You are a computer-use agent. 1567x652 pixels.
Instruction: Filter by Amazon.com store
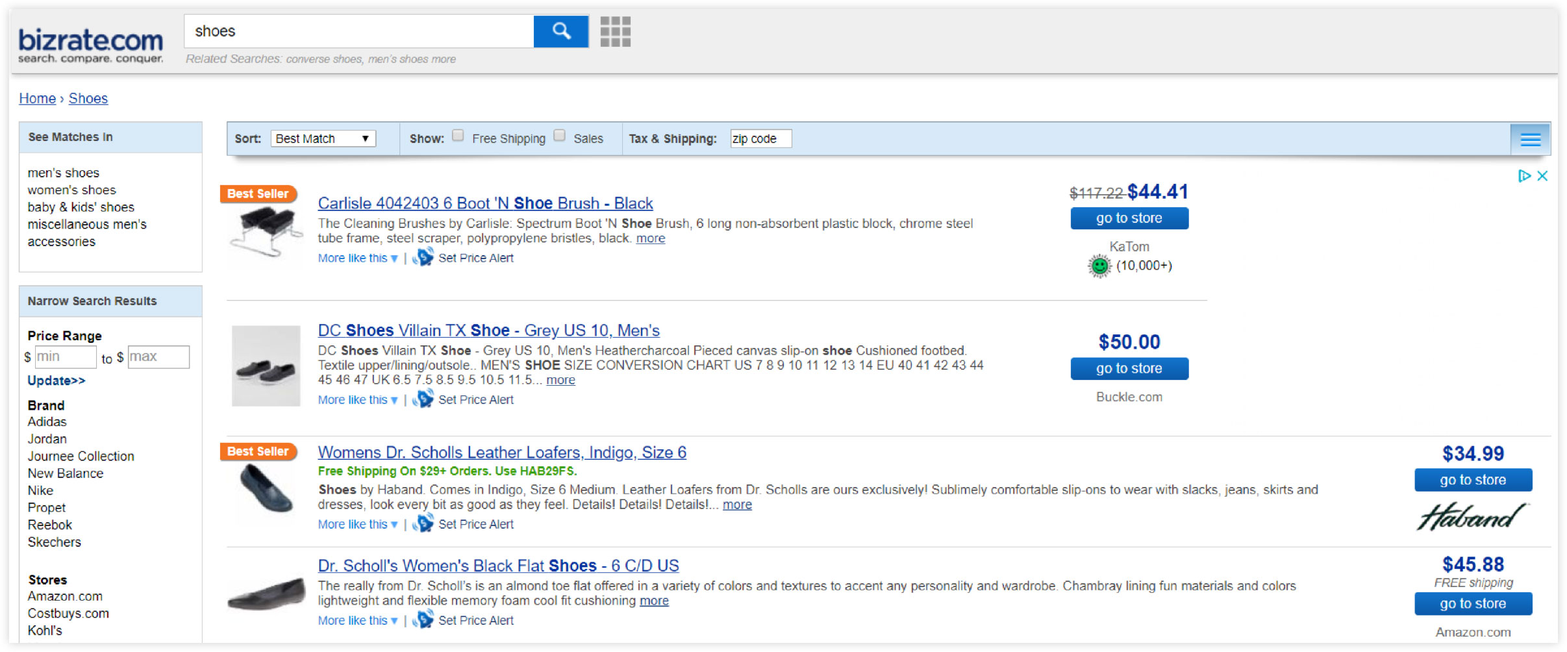[65, 596]
